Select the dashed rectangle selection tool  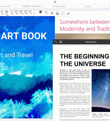tap(63, 13)
